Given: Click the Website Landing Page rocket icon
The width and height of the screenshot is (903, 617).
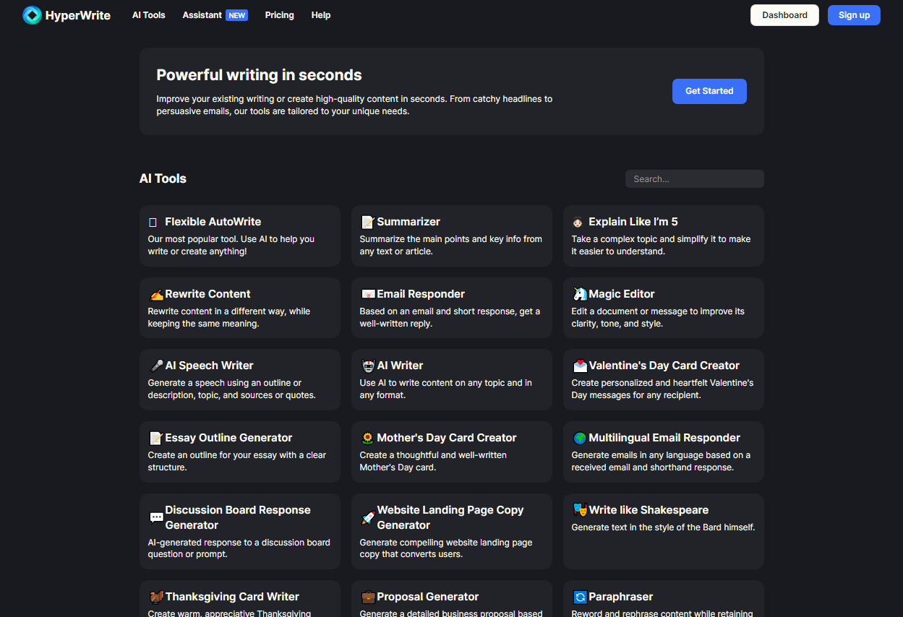Looking at the screenshot, I should click(368, 518).
